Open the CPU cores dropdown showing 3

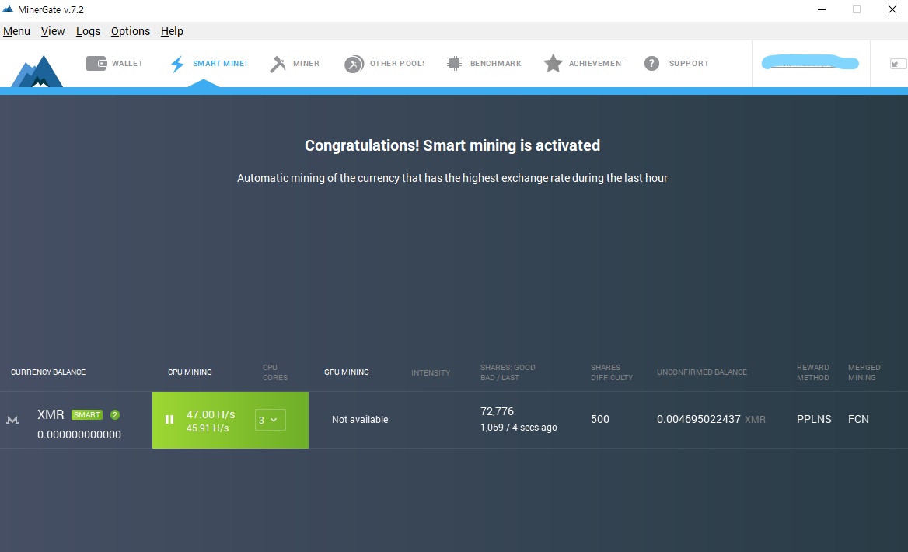[270, 420]
